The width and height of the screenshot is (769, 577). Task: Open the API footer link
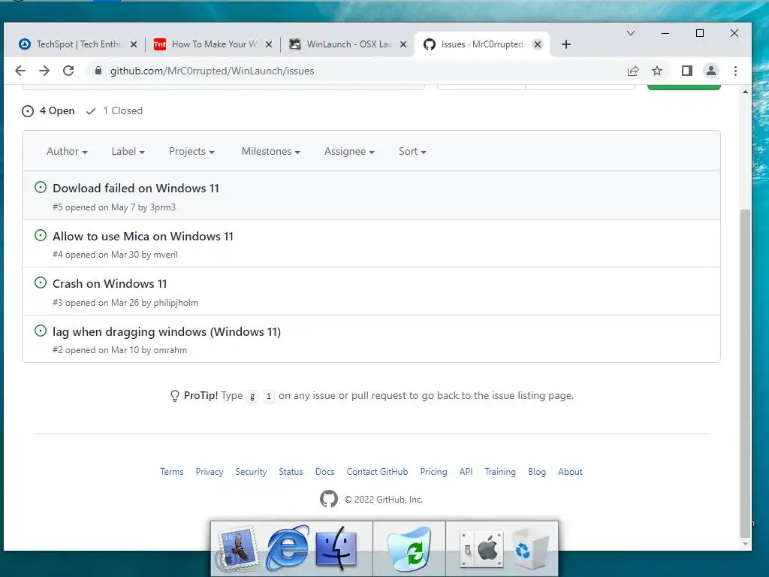coord(466,472)
